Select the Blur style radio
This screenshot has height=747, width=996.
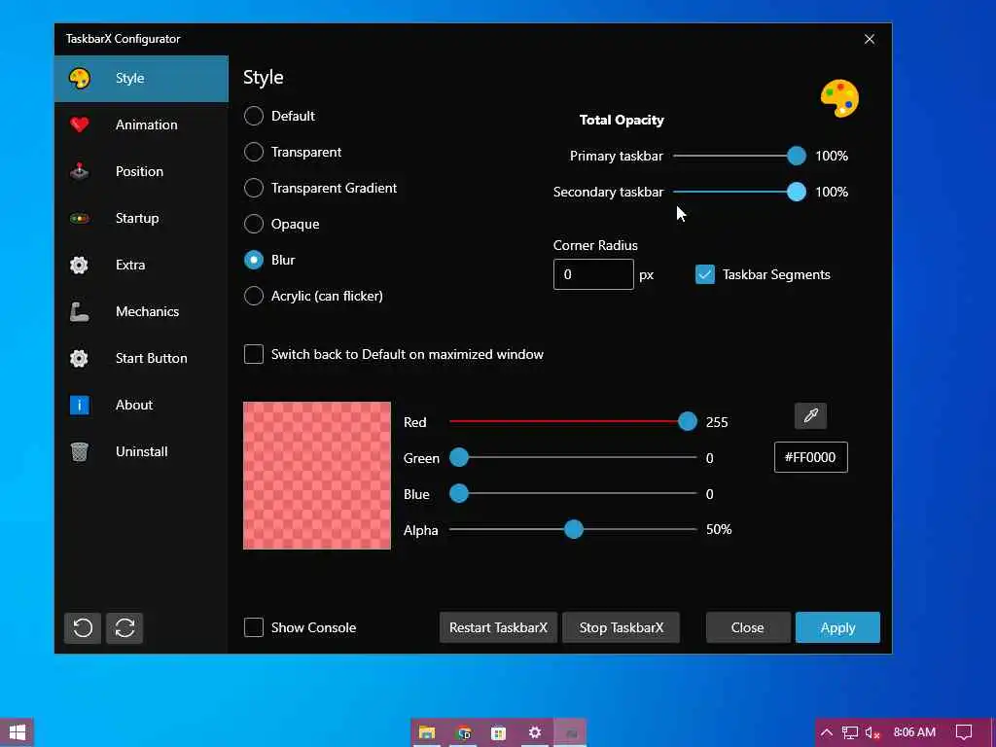coord(254,260)
